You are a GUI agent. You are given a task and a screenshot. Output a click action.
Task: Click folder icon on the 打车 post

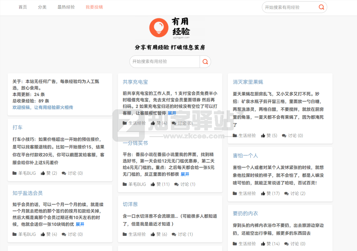pos(15,173)
